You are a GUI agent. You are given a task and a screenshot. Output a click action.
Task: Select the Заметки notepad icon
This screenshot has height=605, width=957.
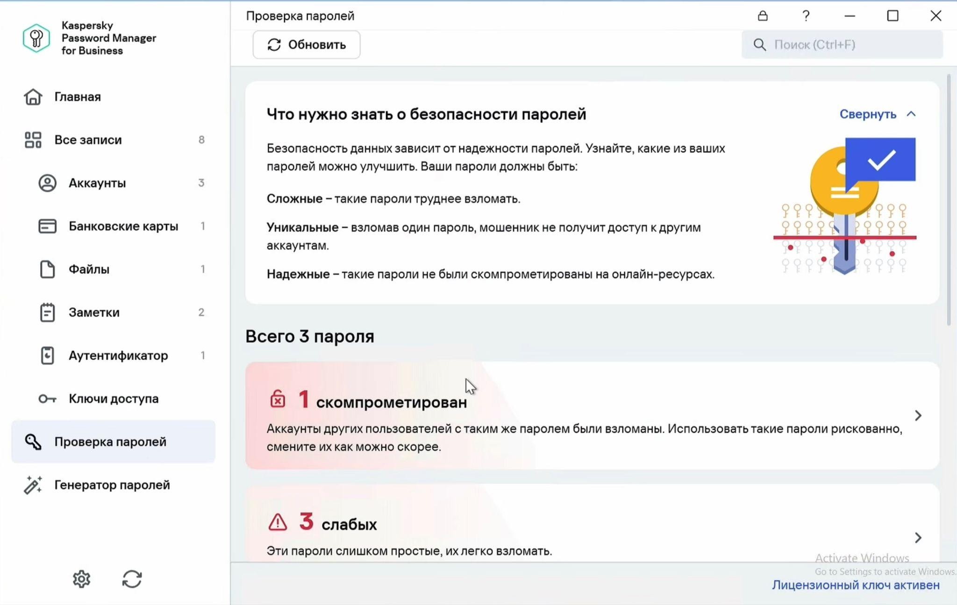click(x=47, y=312)
